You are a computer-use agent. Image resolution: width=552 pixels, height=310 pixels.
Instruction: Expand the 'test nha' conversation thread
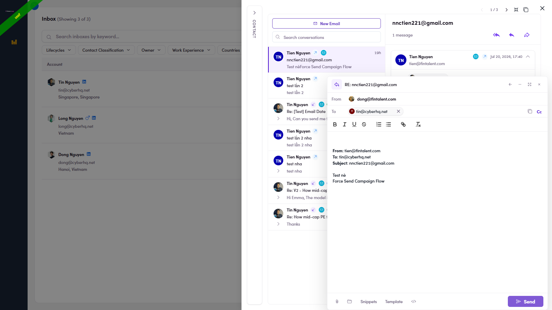tap(278, 171)
